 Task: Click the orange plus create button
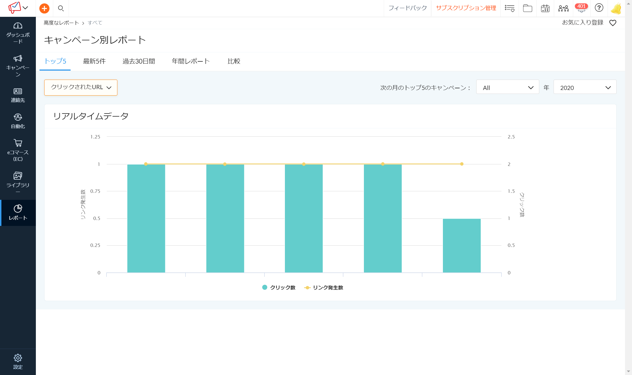click(44, 8)
